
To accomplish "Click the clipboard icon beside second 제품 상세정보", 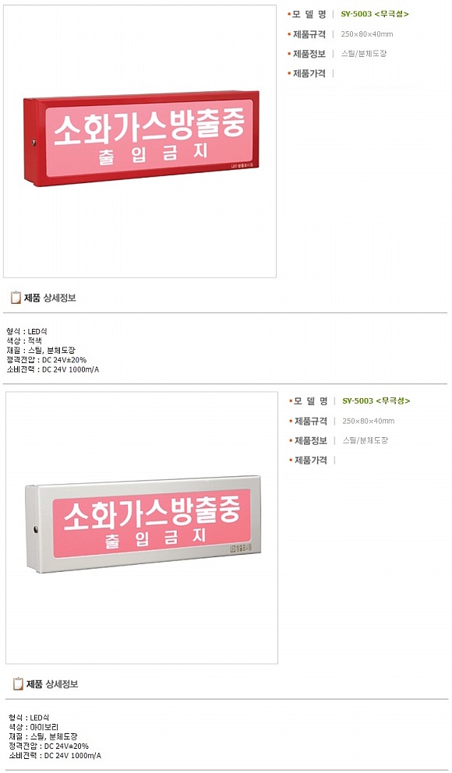I will click(x=17, y=683).
